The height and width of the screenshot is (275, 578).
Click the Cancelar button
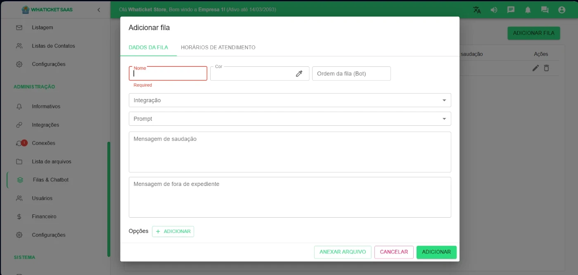pyautogui.click(x=393, y=252)
